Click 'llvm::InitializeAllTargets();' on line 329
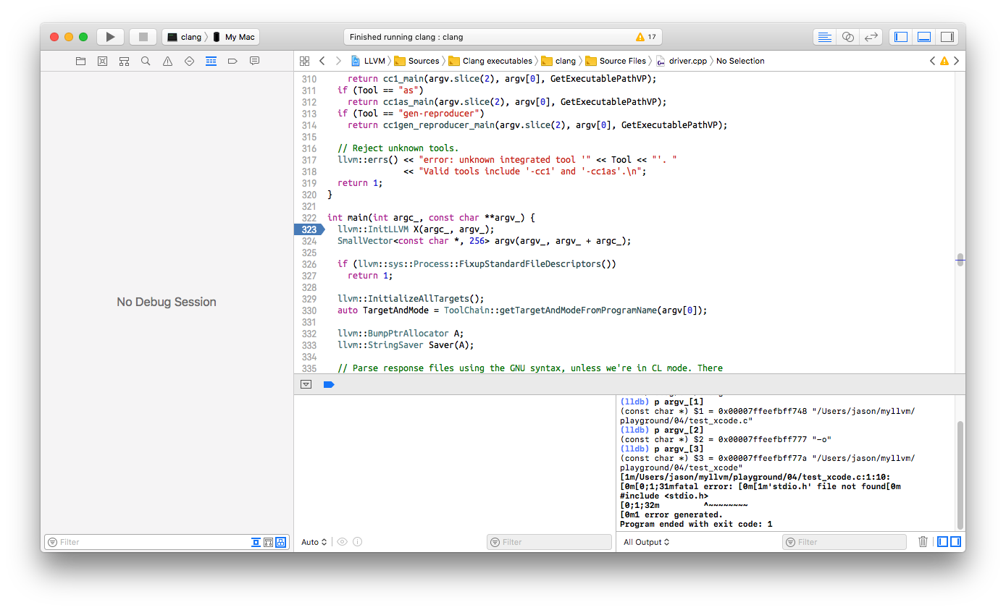Viewport: 1006px width, 610px height. click(411, 299)
